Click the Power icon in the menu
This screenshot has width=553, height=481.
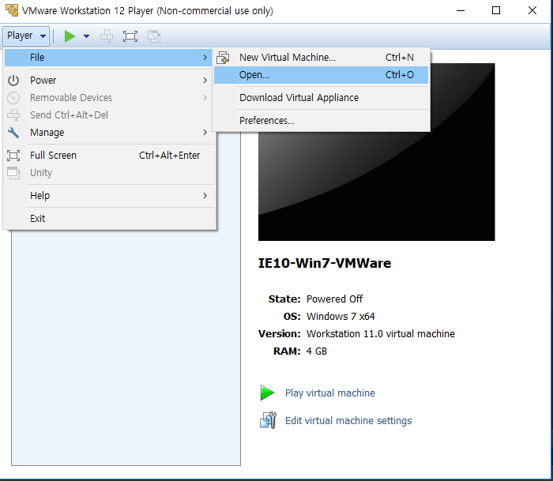click(x=13, y=81)
